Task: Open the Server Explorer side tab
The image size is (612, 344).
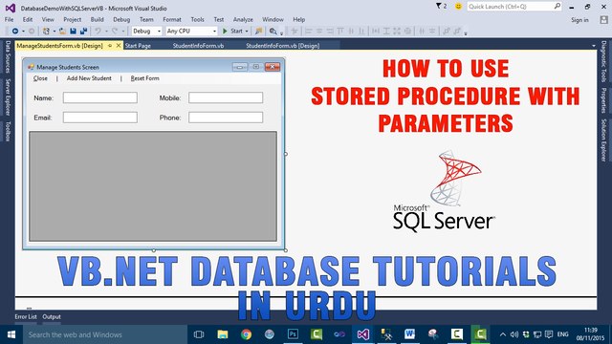Action: pos(8,97)
